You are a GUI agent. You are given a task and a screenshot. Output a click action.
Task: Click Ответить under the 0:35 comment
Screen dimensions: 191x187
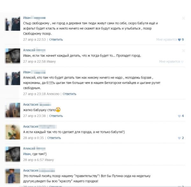pos(54,138)
